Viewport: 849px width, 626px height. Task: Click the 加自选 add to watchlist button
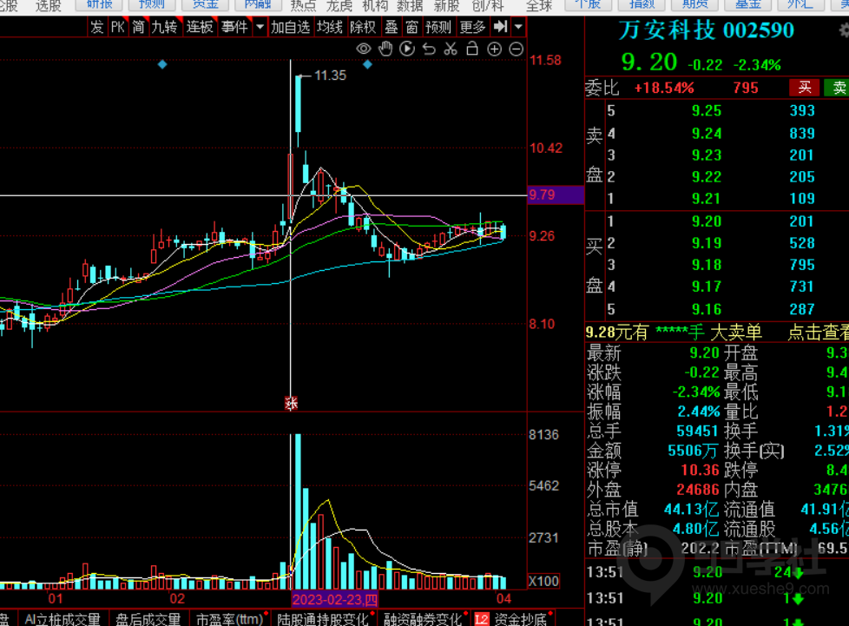(290, 27)
